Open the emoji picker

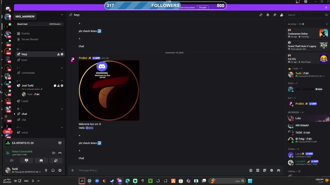click(271, 170)
